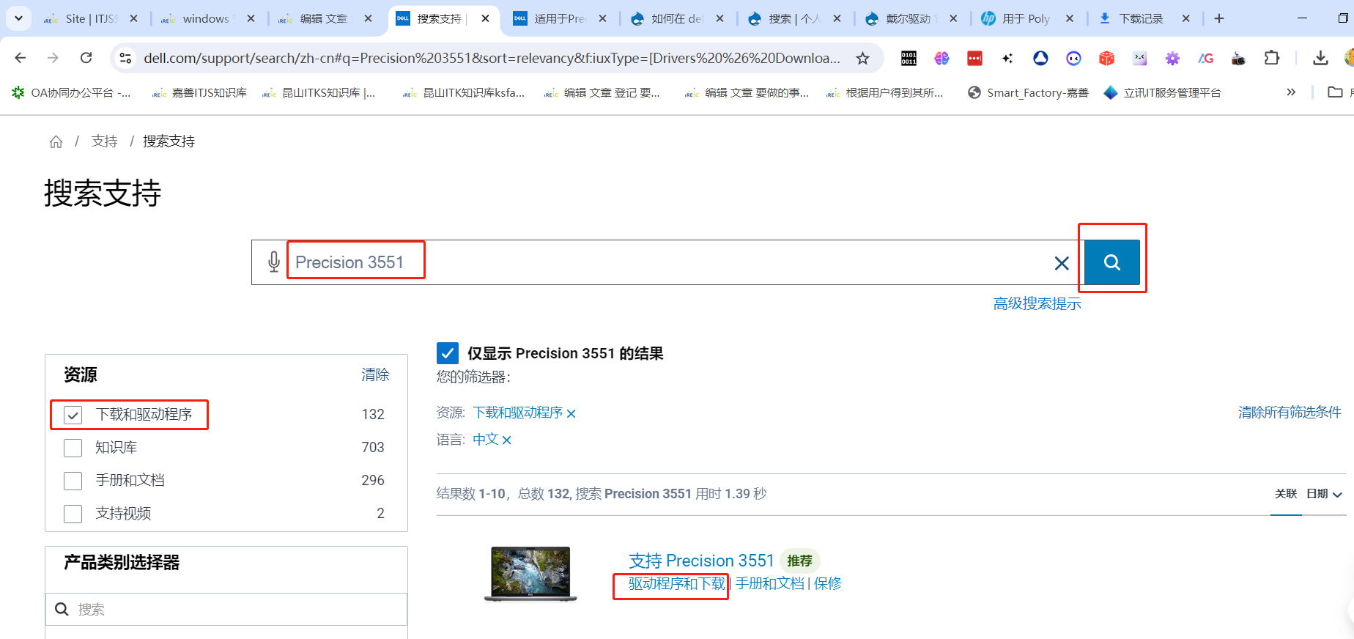Switch to the 适用于Pre tab

(x=561, y=18)
